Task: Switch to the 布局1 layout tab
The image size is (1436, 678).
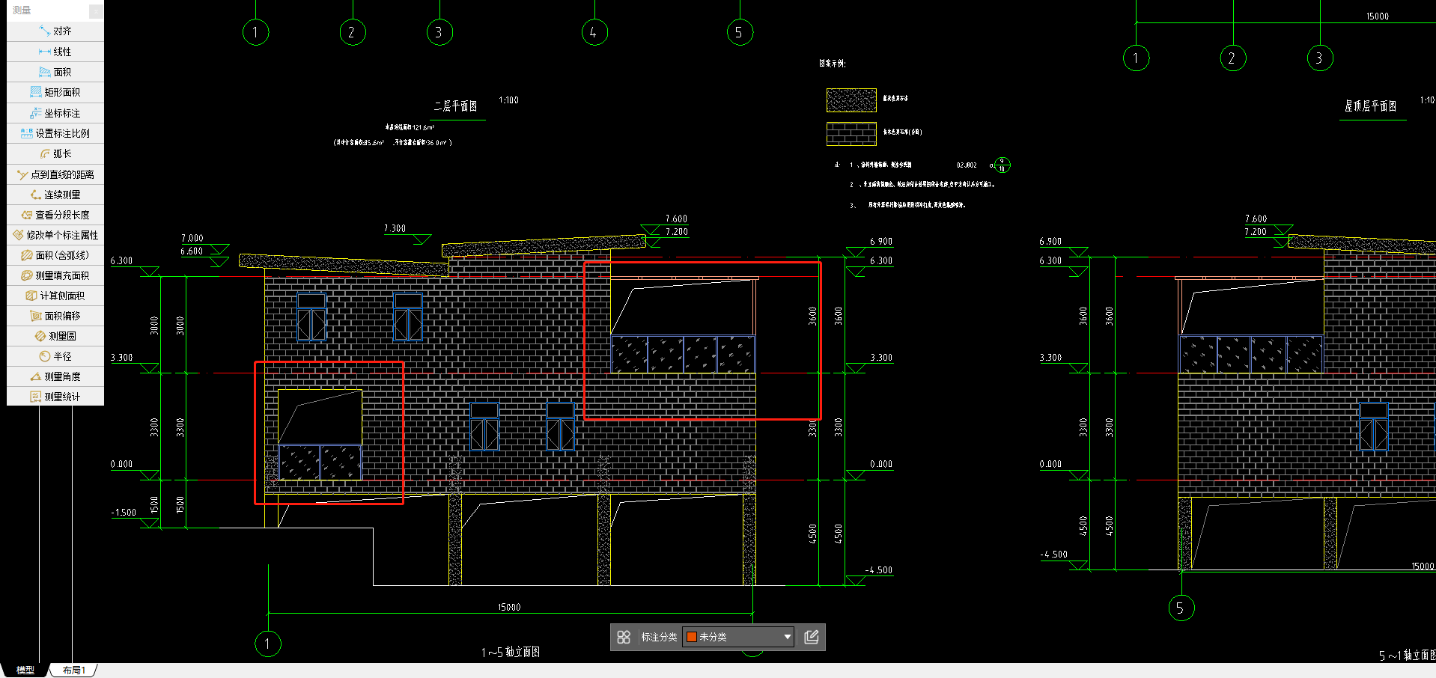Action: coord(74,670)
